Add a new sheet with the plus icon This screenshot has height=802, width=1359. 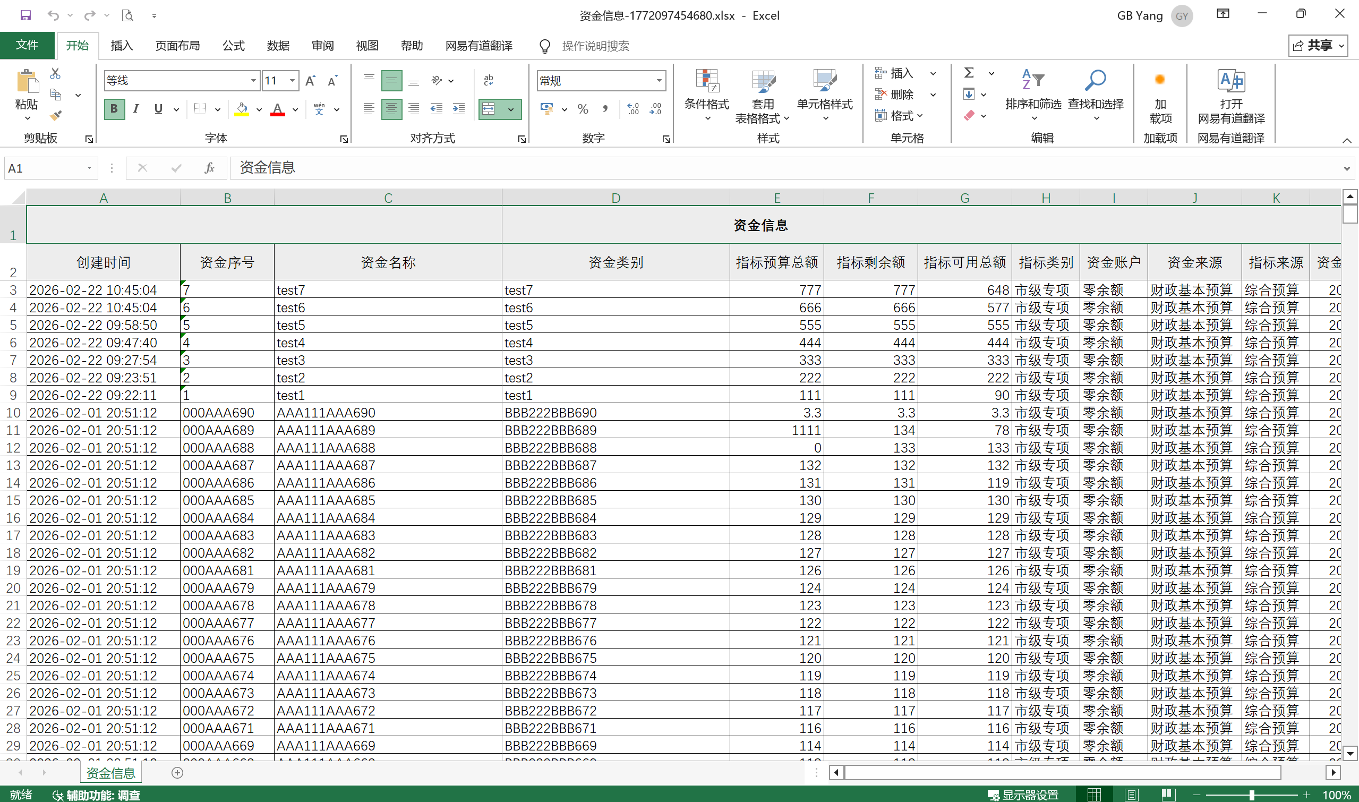pyautogui.click(x=177, y=773)
